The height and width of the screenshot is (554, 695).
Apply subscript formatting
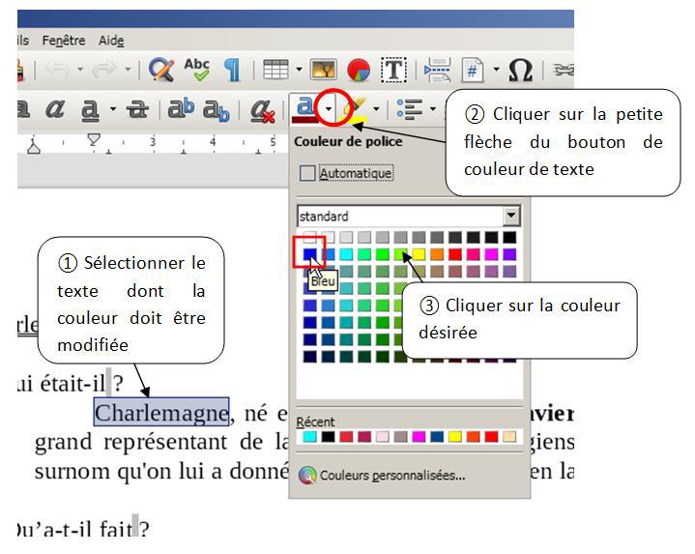pos(215,110)
